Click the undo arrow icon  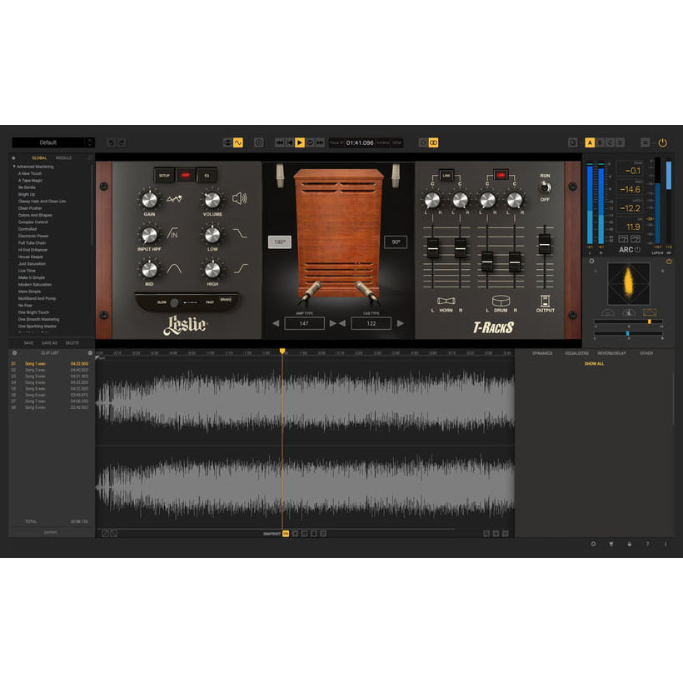pyautogui.click(x=112, y=142)
